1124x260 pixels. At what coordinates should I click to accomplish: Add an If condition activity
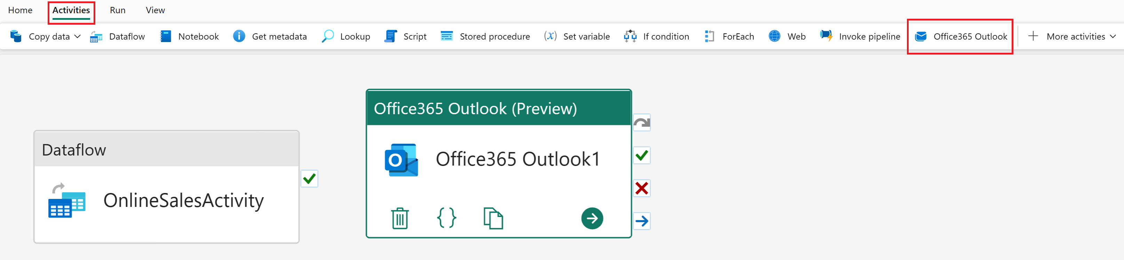click(x=657, y=36)
